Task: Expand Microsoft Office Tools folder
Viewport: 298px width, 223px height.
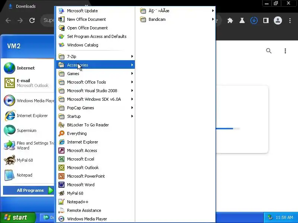Action: [96, 82]
